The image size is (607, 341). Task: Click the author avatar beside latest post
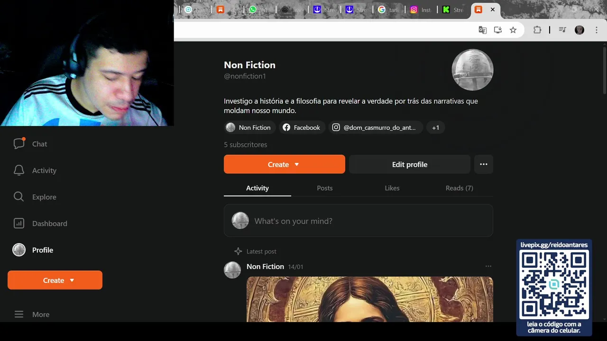(232, 269)
